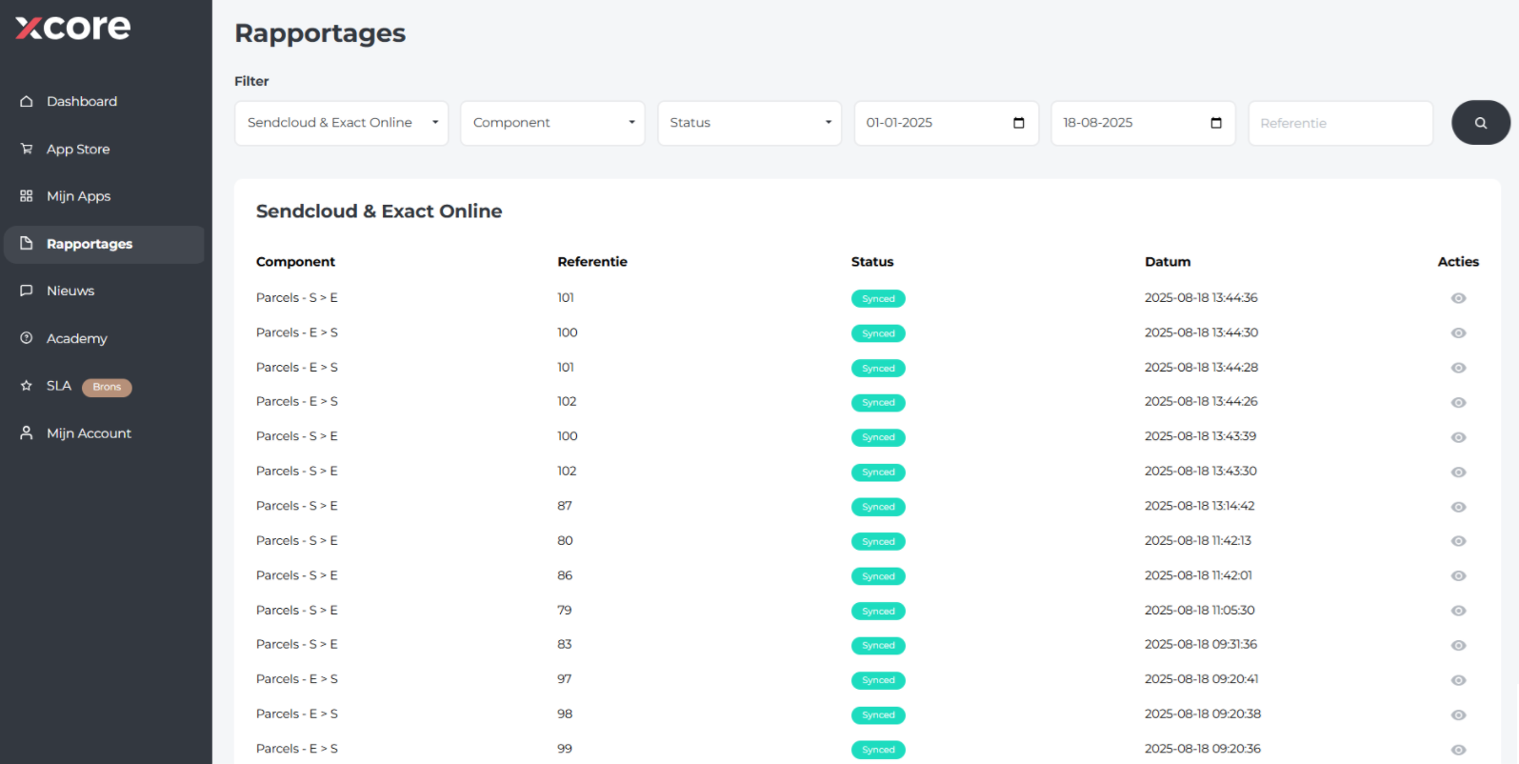The width and height of the screenshot is (1519, 764).
Task: Click the App Store cart icon
Action: (x=27, y=149)
